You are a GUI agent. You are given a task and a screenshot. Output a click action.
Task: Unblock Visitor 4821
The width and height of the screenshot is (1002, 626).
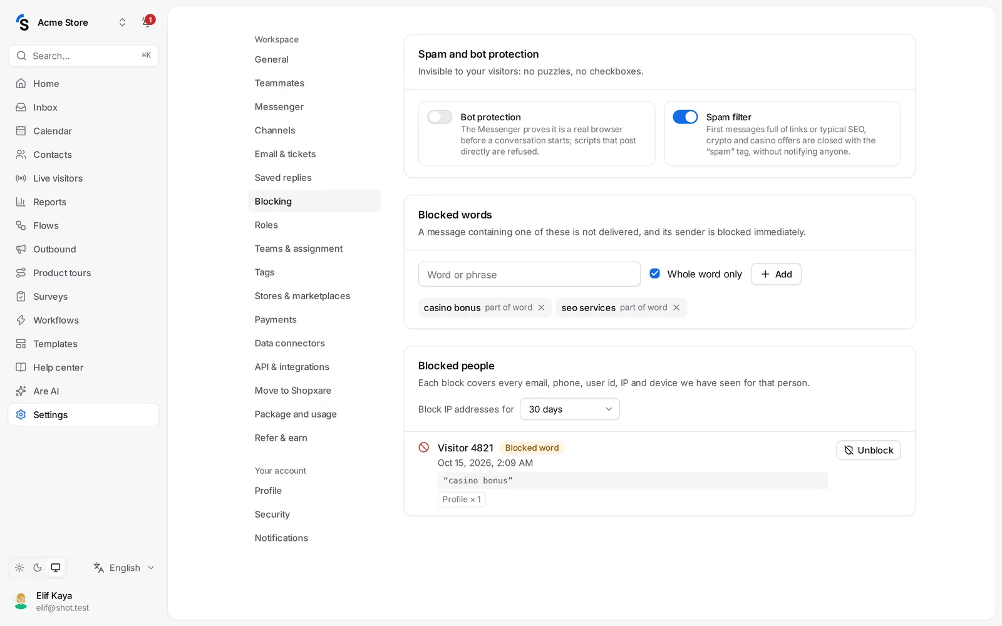pos(869,450)
